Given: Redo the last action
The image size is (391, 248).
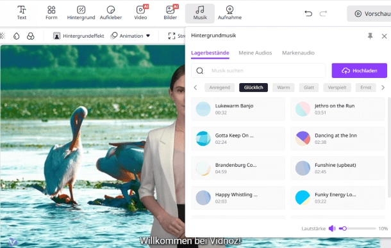Looking at the screenshot, I should (x=323, y=13).
